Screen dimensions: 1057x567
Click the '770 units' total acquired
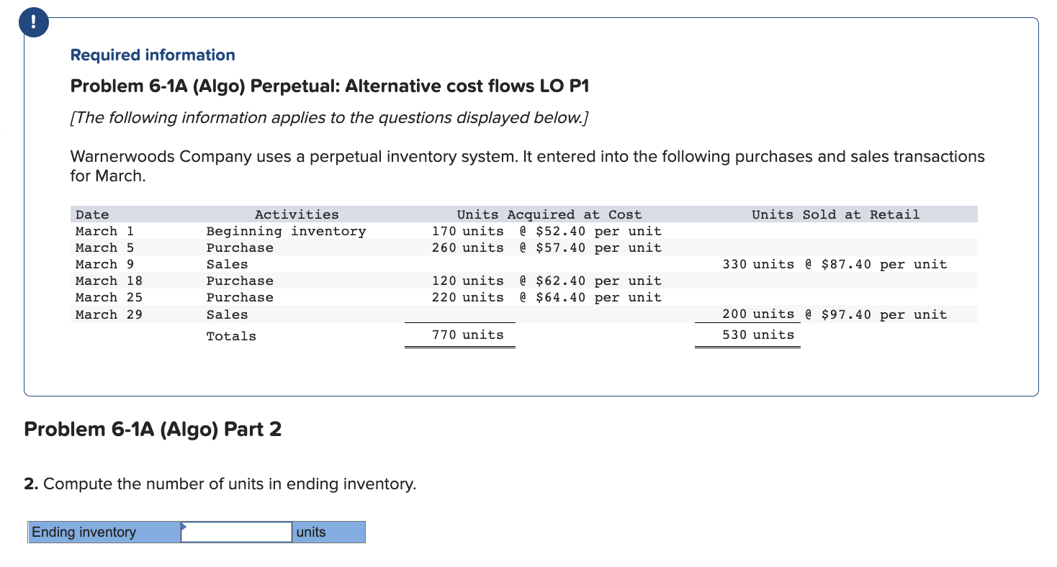coord(468,335)
